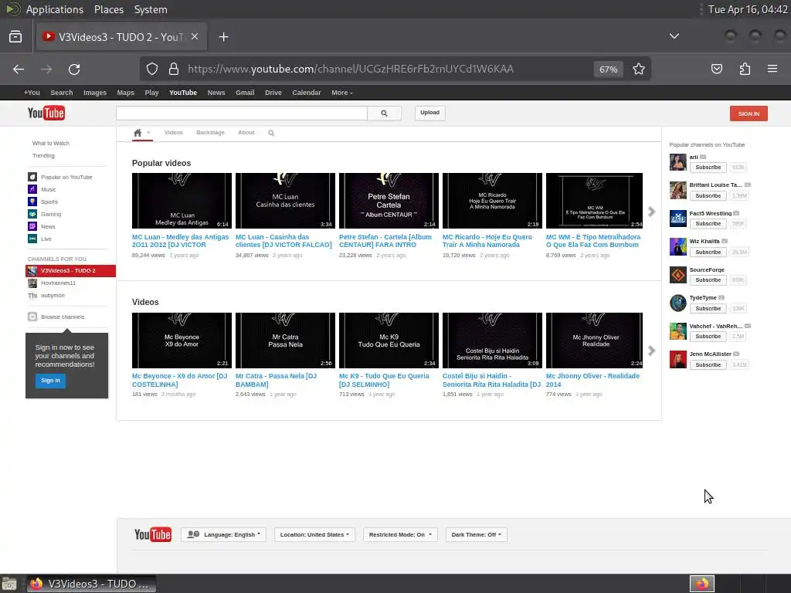This screenshot has height=593, width=791.
Task: Click the Browse channels icon
Action: 32,317
